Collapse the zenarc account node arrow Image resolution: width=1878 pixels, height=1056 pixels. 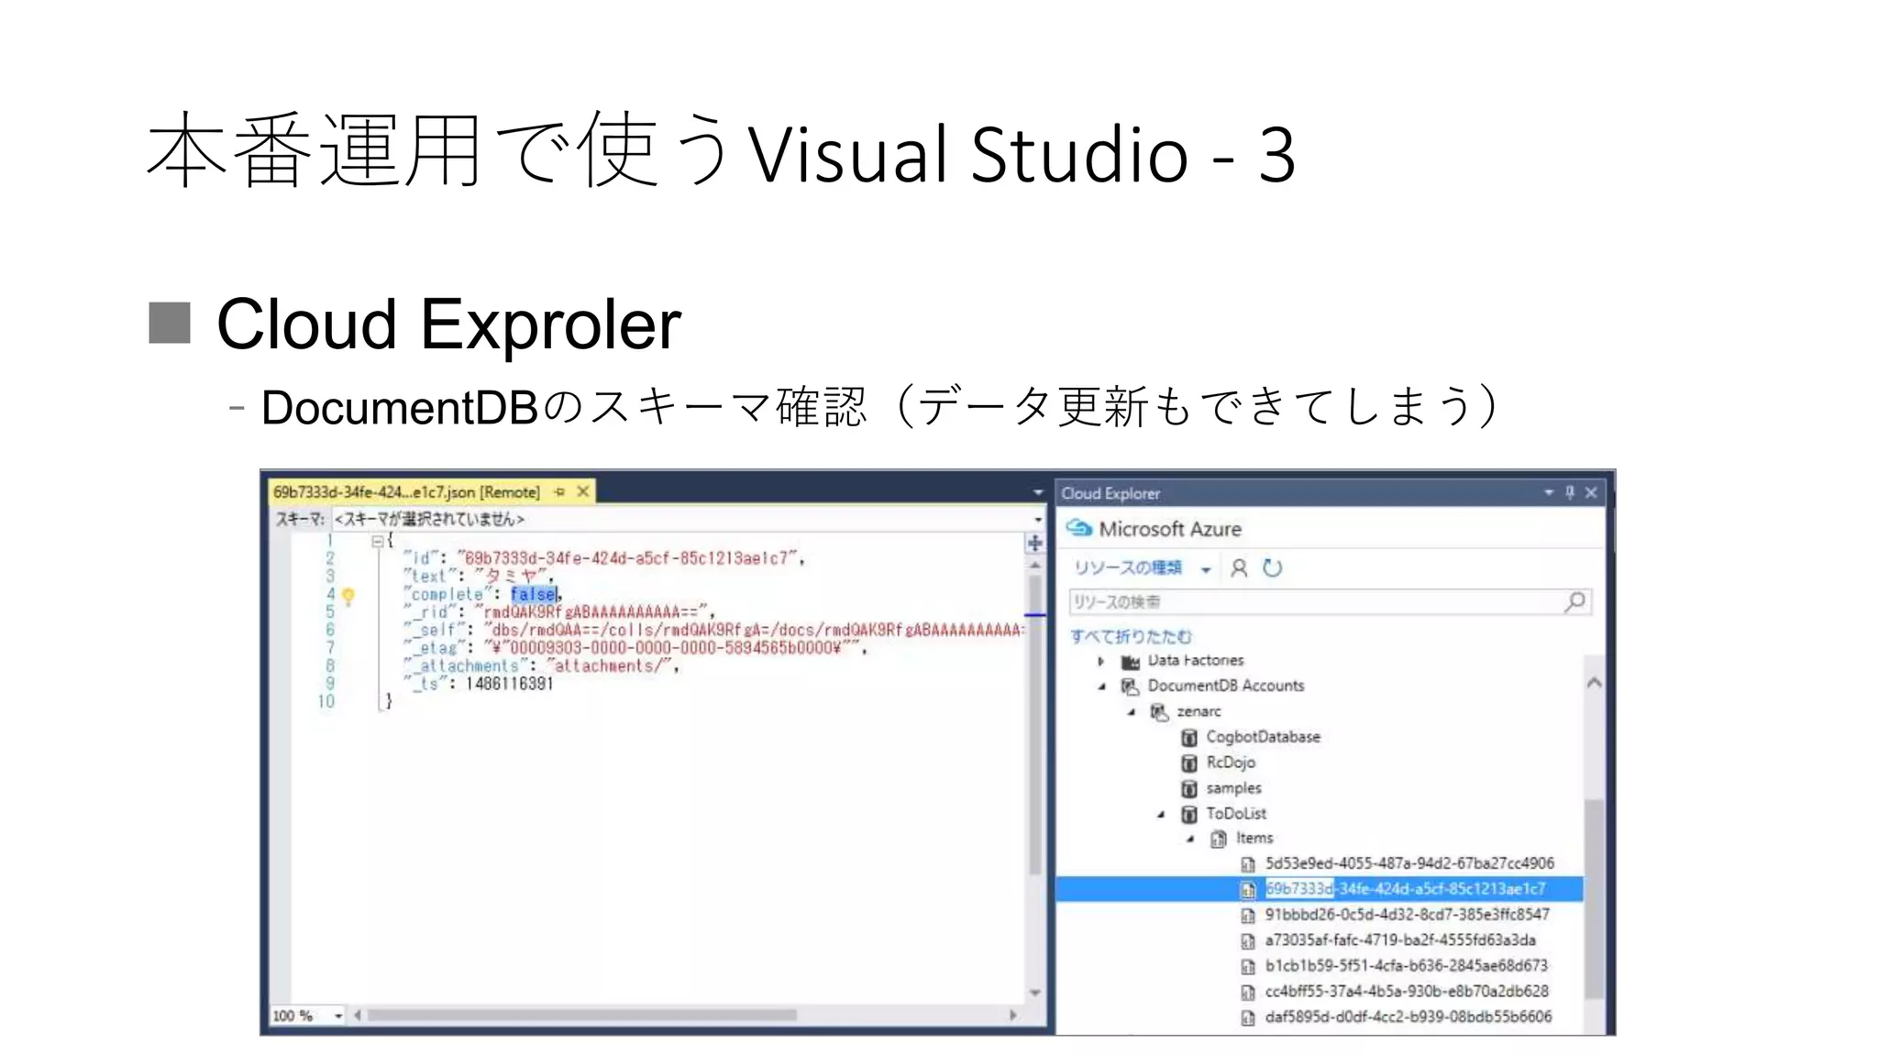coord(1132,712)
